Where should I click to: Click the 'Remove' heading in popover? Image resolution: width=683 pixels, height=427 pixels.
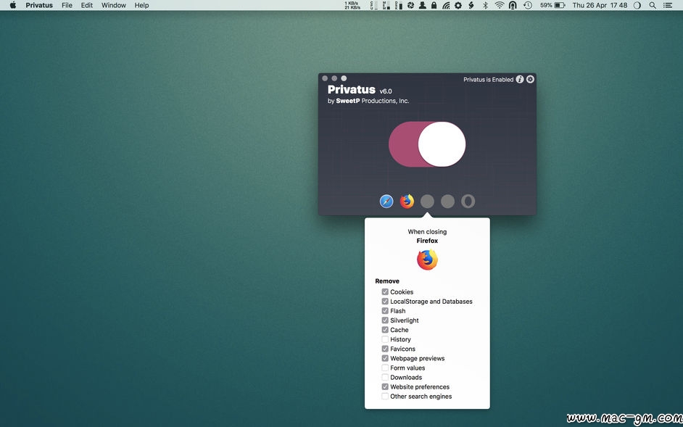[x=387, y=281]
